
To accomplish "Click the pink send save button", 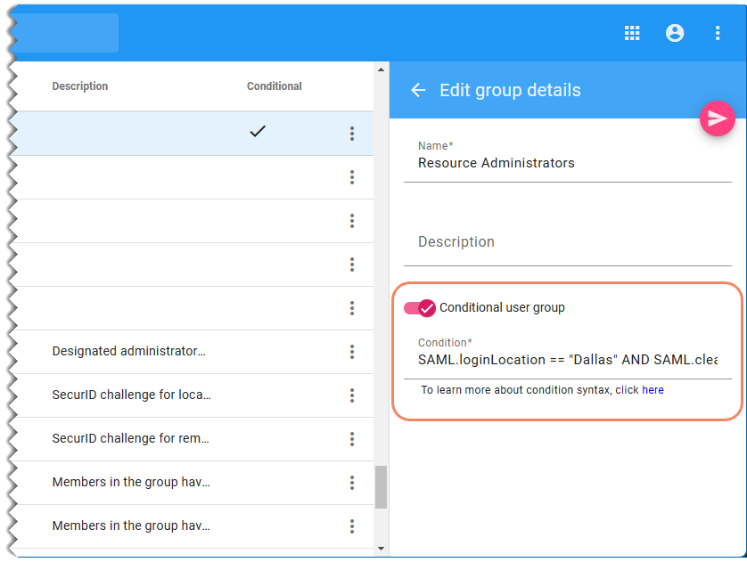I will 717,118.
